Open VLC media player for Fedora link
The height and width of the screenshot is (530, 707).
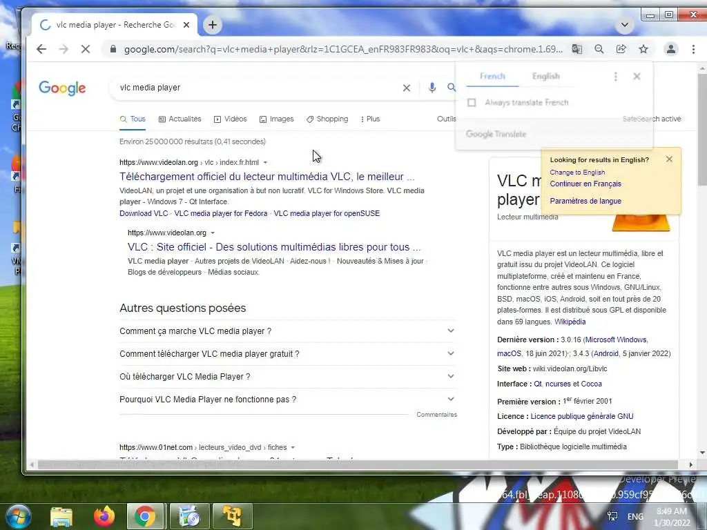click(220, 214)
